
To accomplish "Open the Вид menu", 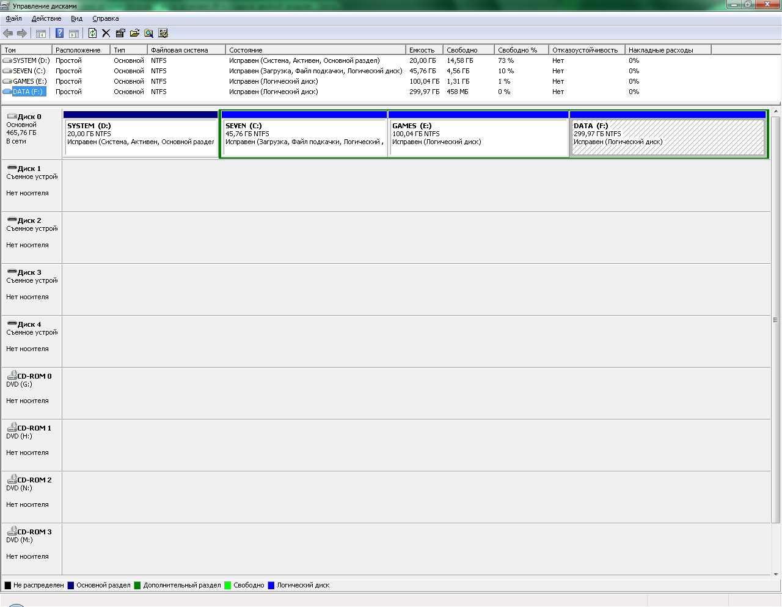I will [76, 18].
